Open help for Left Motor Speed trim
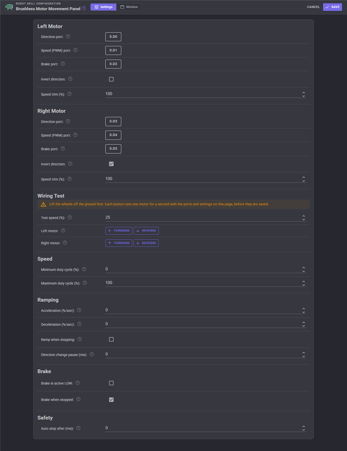The width and height of the screenshot is (347, 451). (x=69, y=94)
